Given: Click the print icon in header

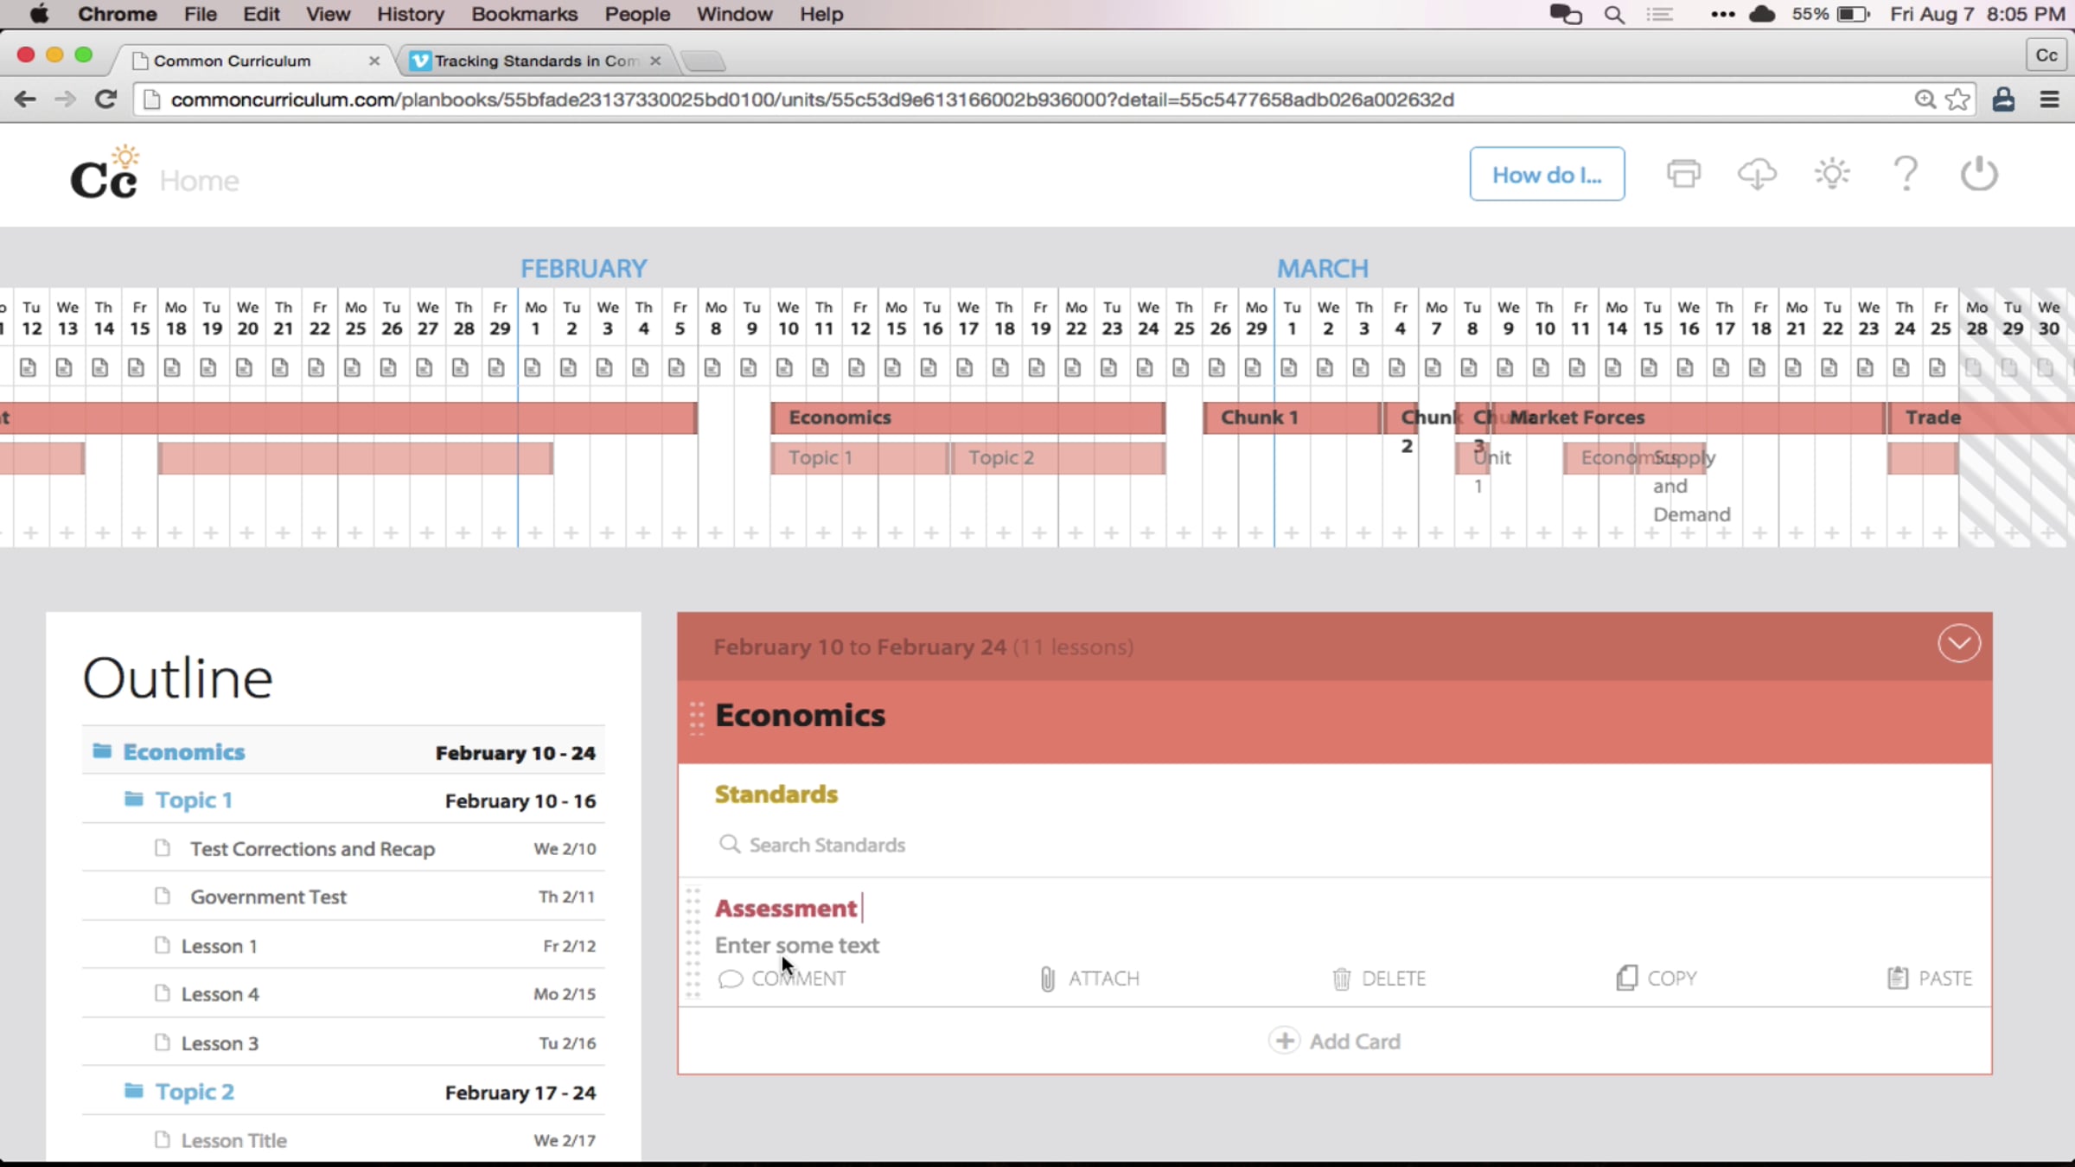Looking at the screenshot, I should (1682, 175).
